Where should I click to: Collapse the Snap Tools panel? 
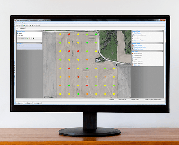point(42,43)
